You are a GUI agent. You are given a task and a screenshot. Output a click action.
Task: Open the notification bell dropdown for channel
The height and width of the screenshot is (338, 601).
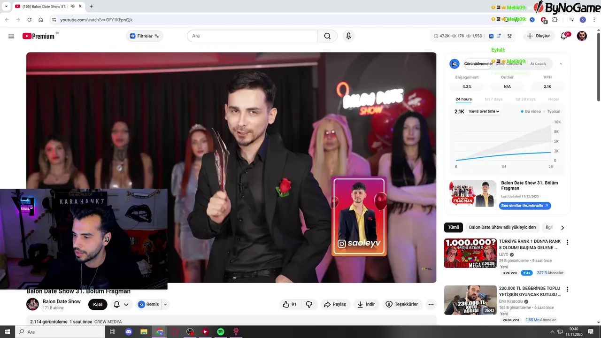click(x=121, y=304)
